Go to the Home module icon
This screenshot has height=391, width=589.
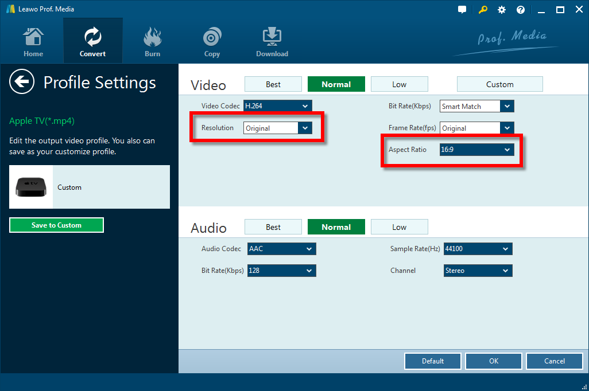coord(33,42)
